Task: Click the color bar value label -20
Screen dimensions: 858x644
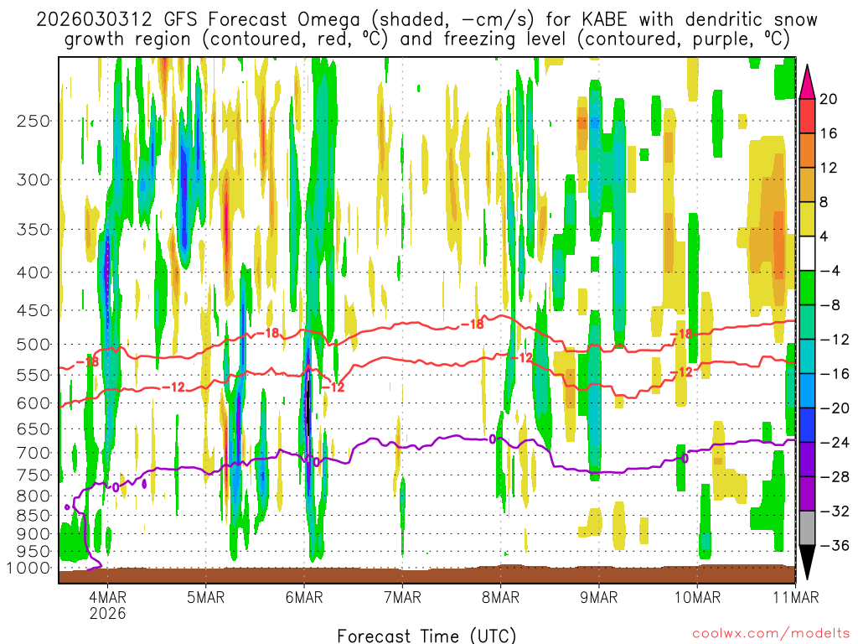Action: pos(834,408)
